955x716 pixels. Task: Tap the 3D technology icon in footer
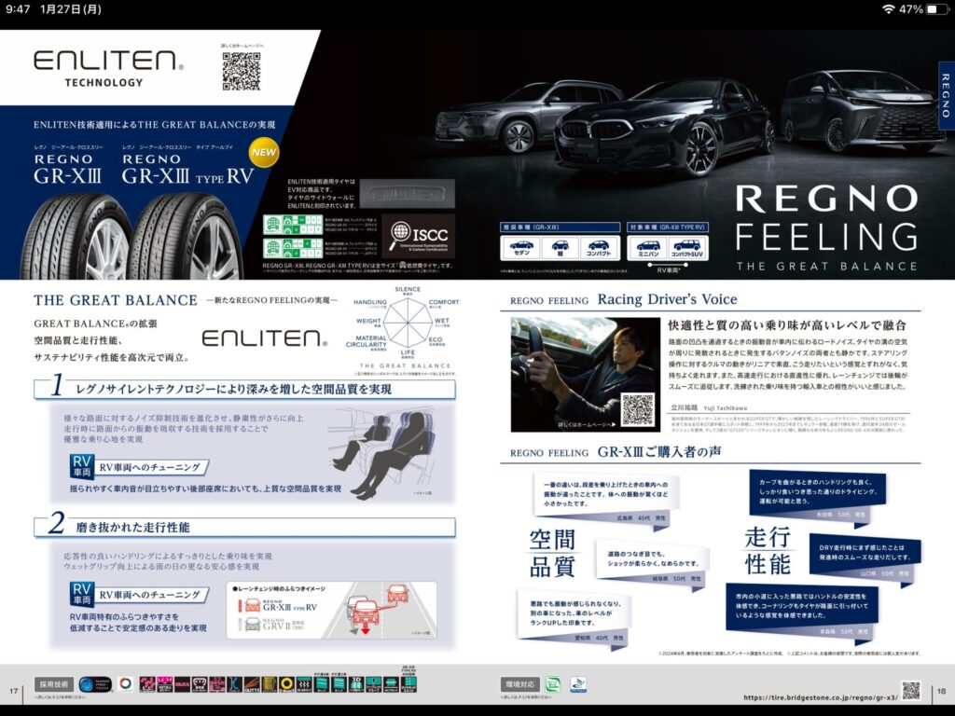point(355,683)
